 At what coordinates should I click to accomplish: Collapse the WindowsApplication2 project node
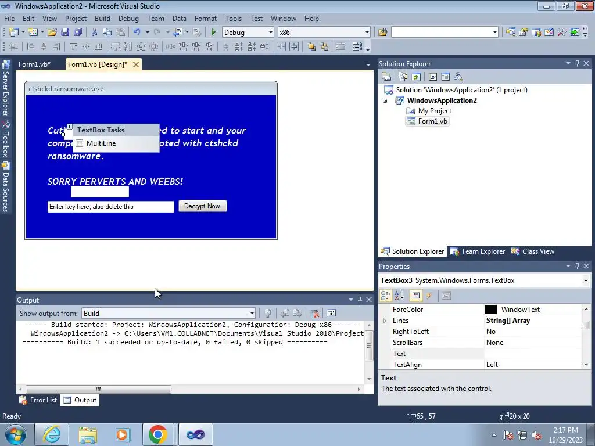[386, 101]
